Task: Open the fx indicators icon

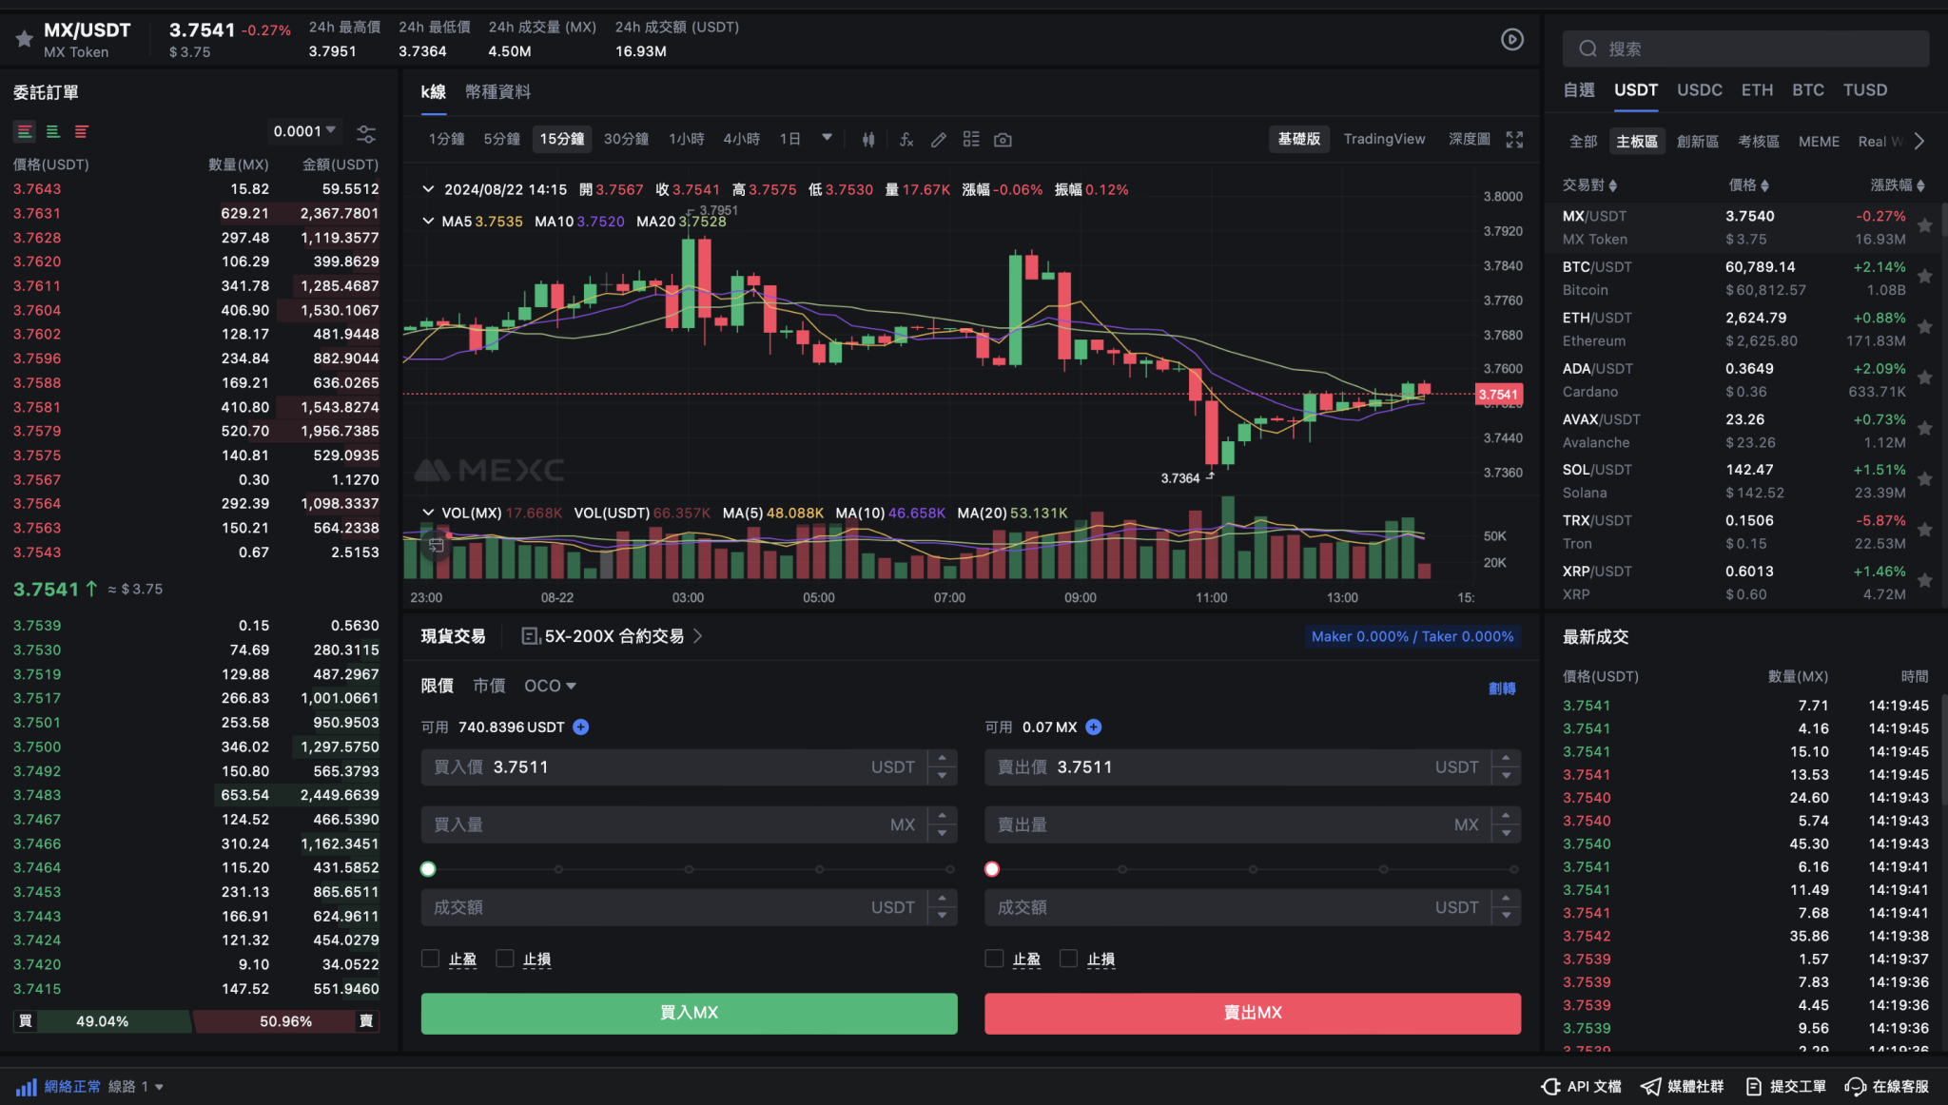Action: (906, 140)
